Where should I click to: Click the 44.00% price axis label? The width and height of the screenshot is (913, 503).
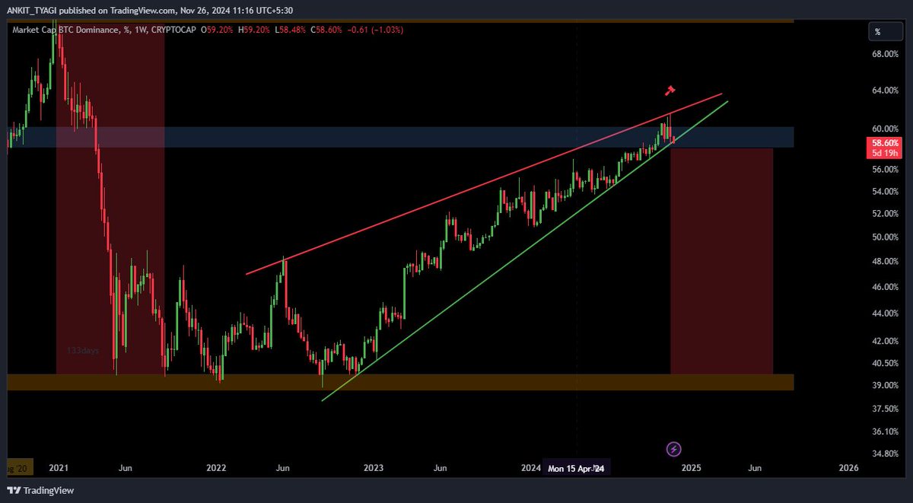pos(885,313)
